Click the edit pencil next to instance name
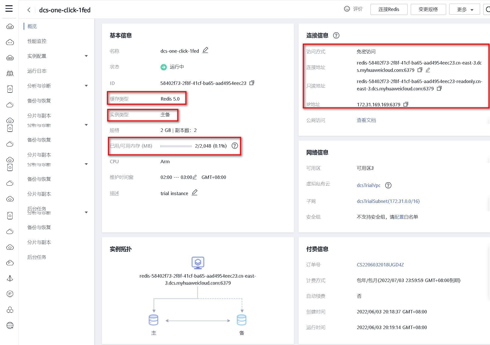Screen dimensions: 490x345 pos(205,50)
